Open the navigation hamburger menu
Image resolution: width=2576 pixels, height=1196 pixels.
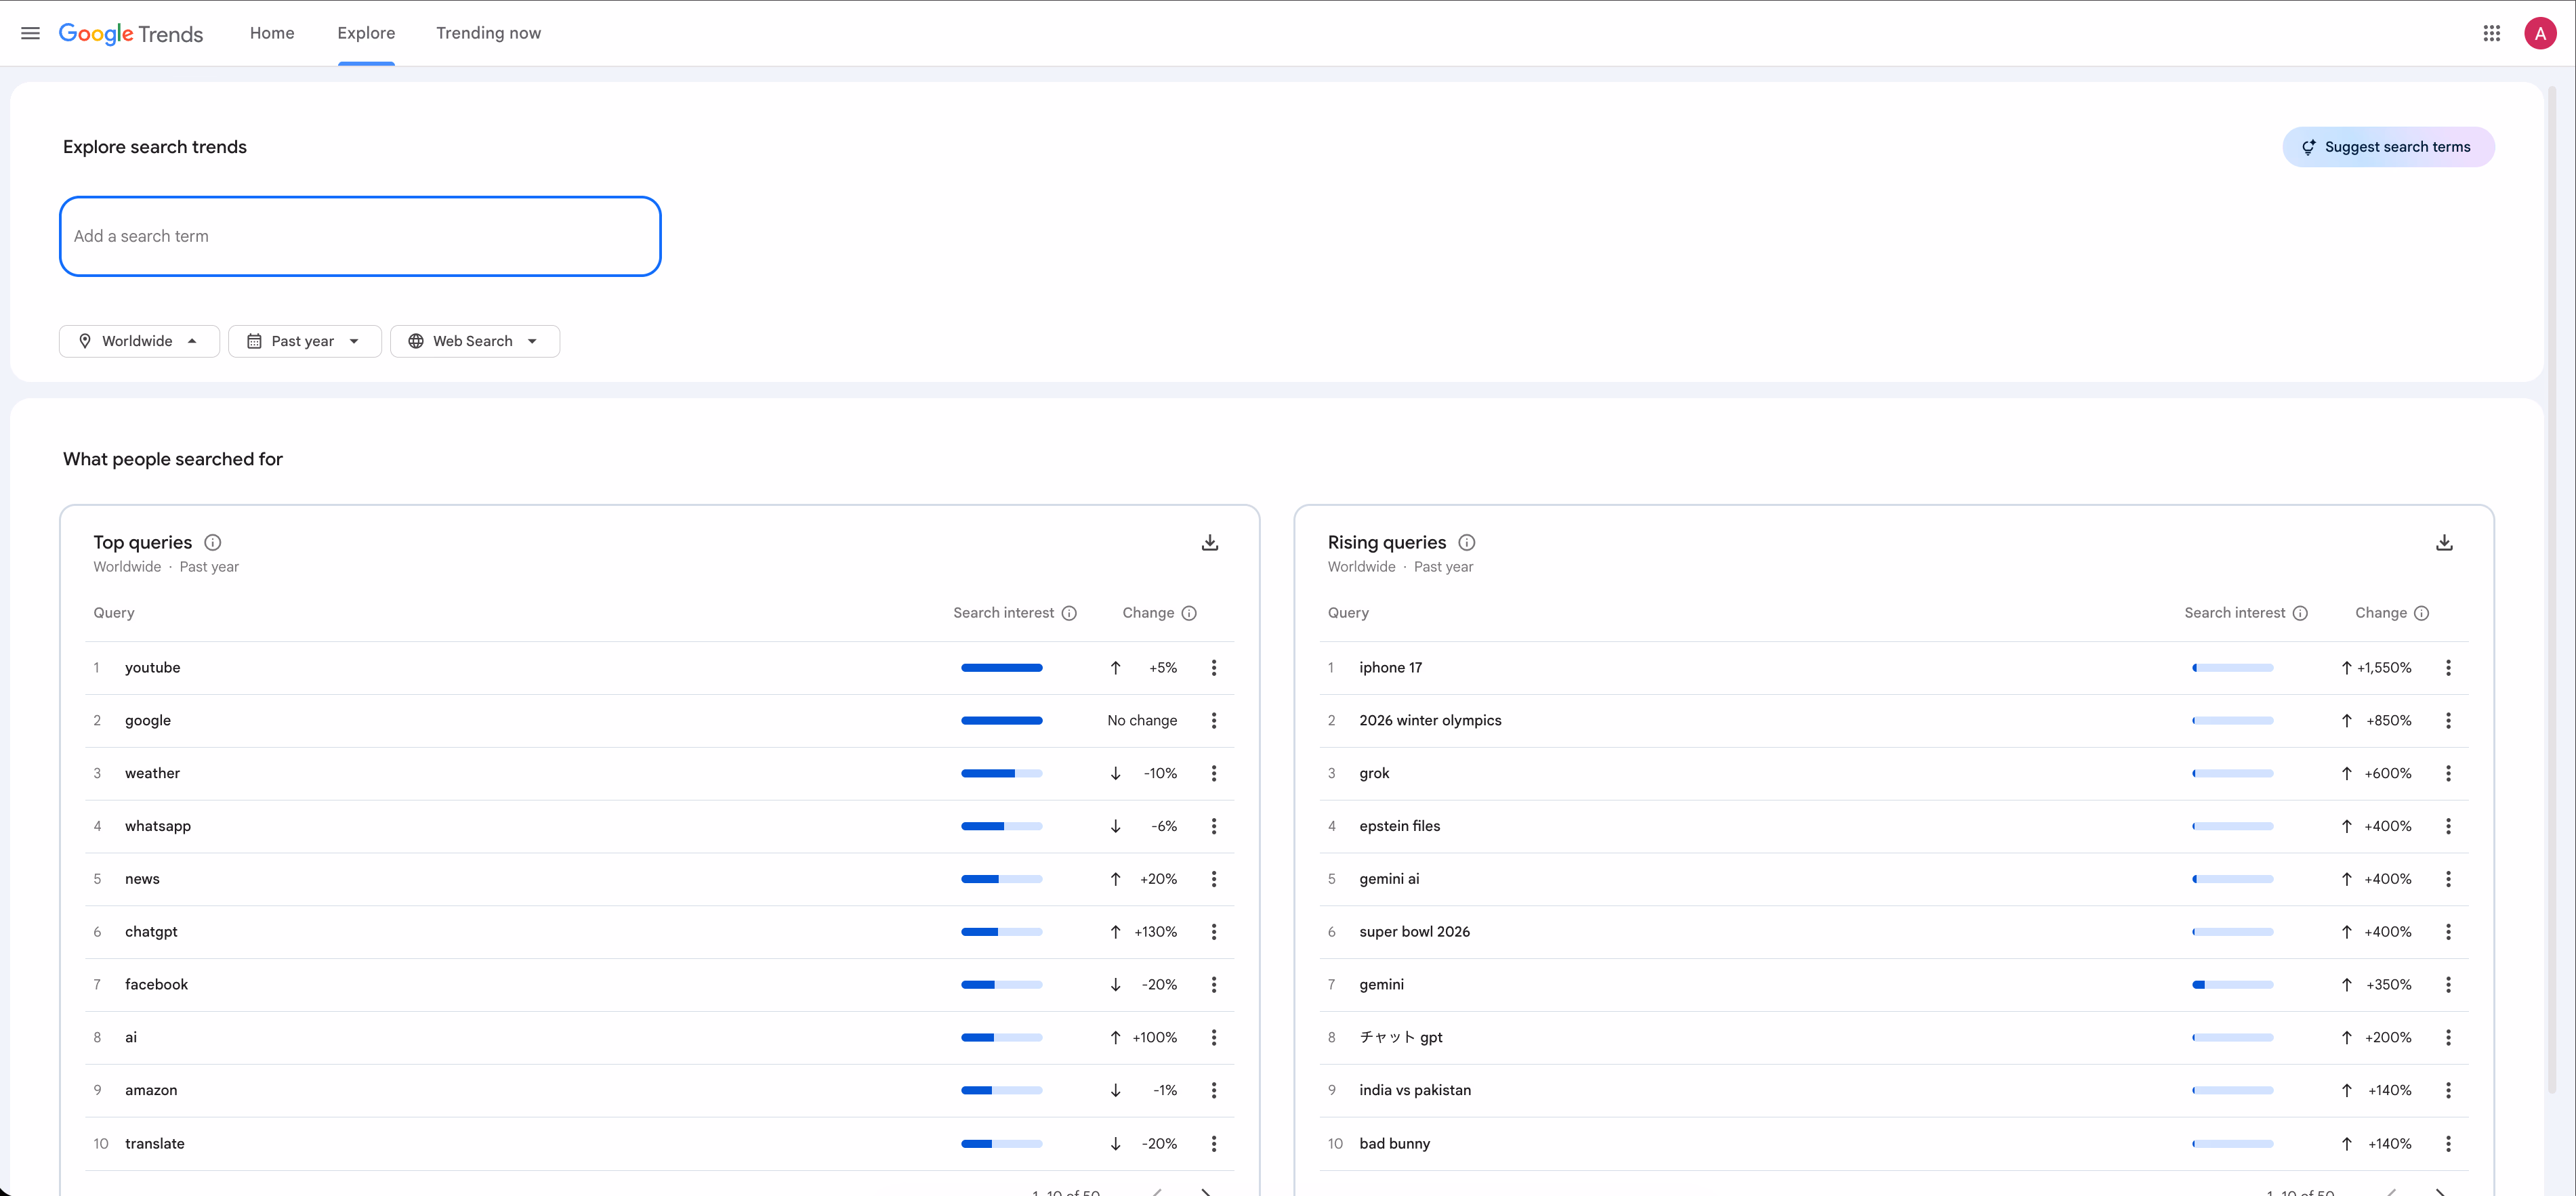tap(30, 32)
